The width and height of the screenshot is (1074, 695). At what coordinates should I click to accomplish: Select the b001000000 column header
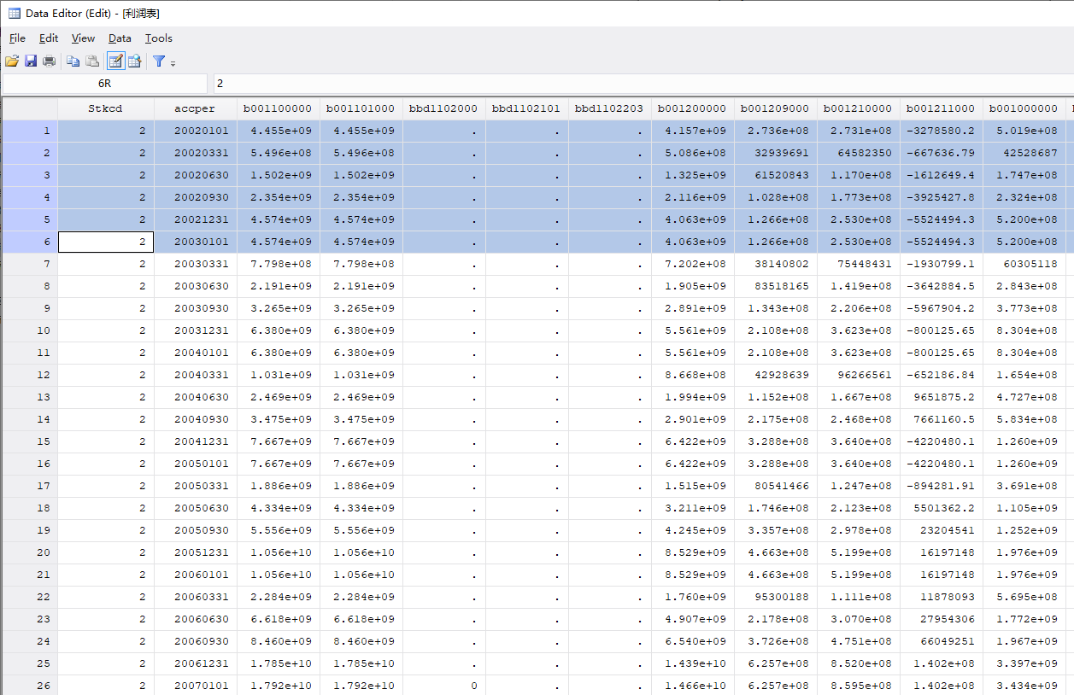pos(1024,108)
